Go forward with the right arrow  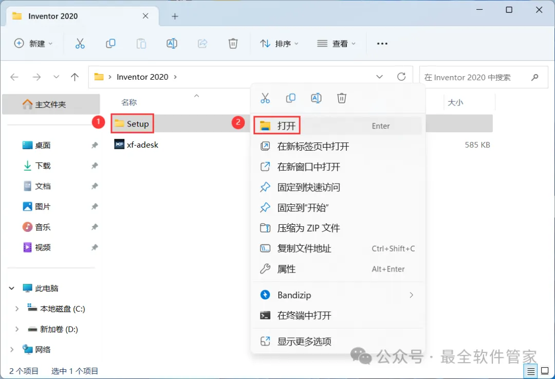click(36, 77)
